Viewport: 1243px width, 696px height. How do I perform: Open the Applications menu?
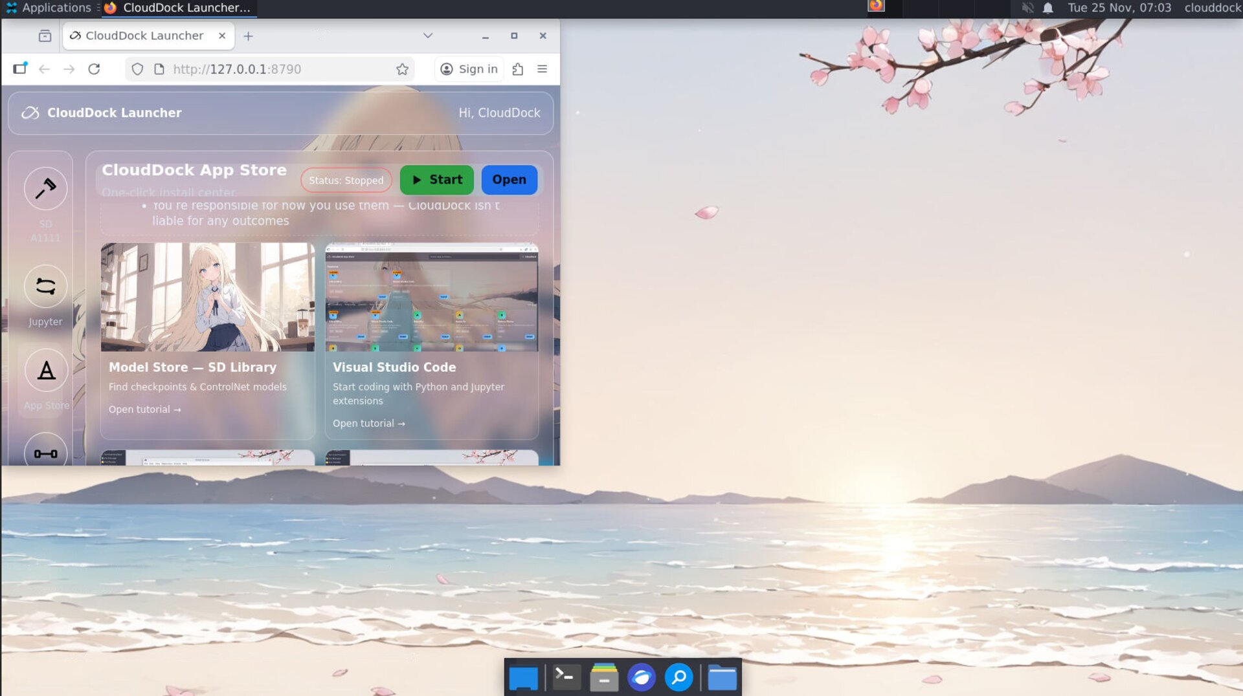[50, 8]
